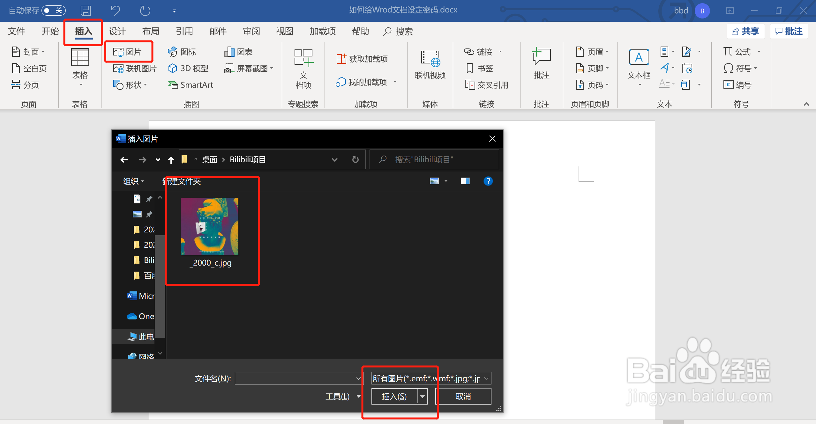Screen dimensions: 816x424
Task: Select the _2000_c.jpg image thumbnail
Action: [x=209, y=226]
